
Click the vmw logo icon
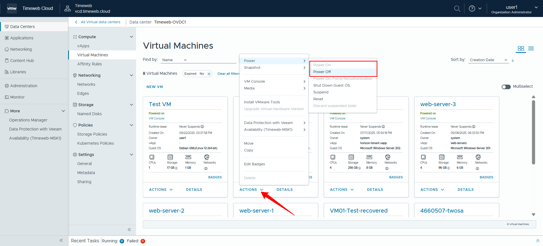tap(12, 8)
